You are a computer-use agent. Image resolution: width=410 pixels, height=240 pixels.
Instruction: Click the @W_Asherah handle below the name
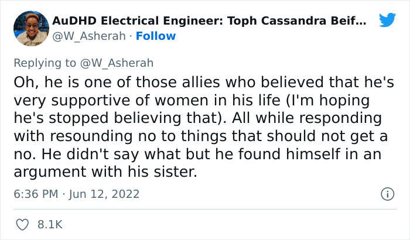(90, 36)
